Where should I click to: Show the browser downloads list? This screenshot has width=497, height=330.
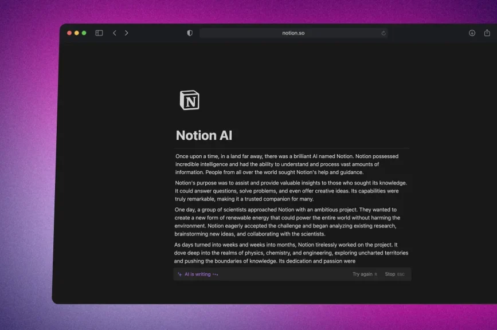point(472,33)
